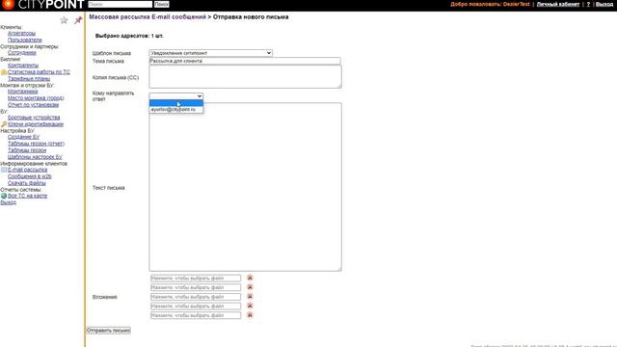Remove the fifth attachment with red X
617x347 pixels.
(x=250, y=315)
